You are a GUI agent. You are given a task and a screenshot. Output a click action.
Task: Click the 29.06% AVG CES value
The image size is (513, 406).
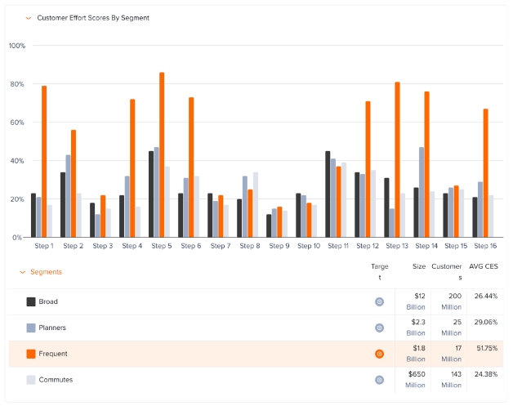click(x=486, y=322)
